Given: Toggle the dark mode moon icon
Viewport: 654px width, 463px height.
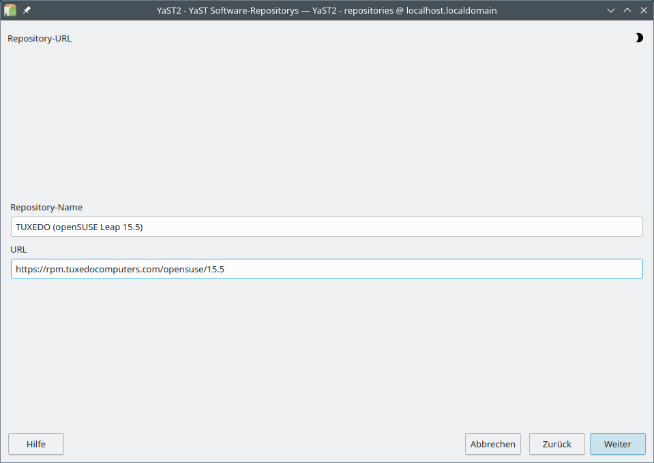Looking at the screenshot, I should coord(639,38).
